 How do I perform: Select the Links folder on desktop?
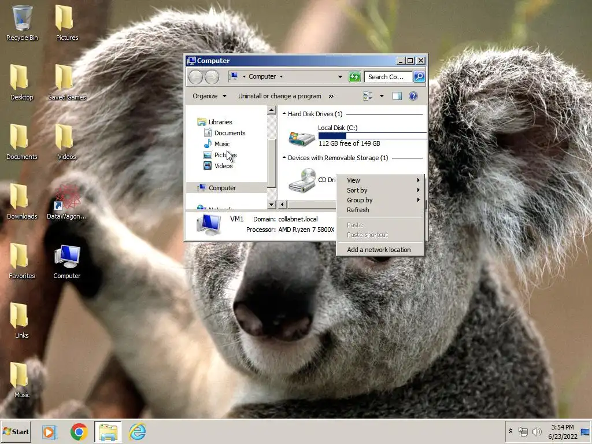pos(21,320)
